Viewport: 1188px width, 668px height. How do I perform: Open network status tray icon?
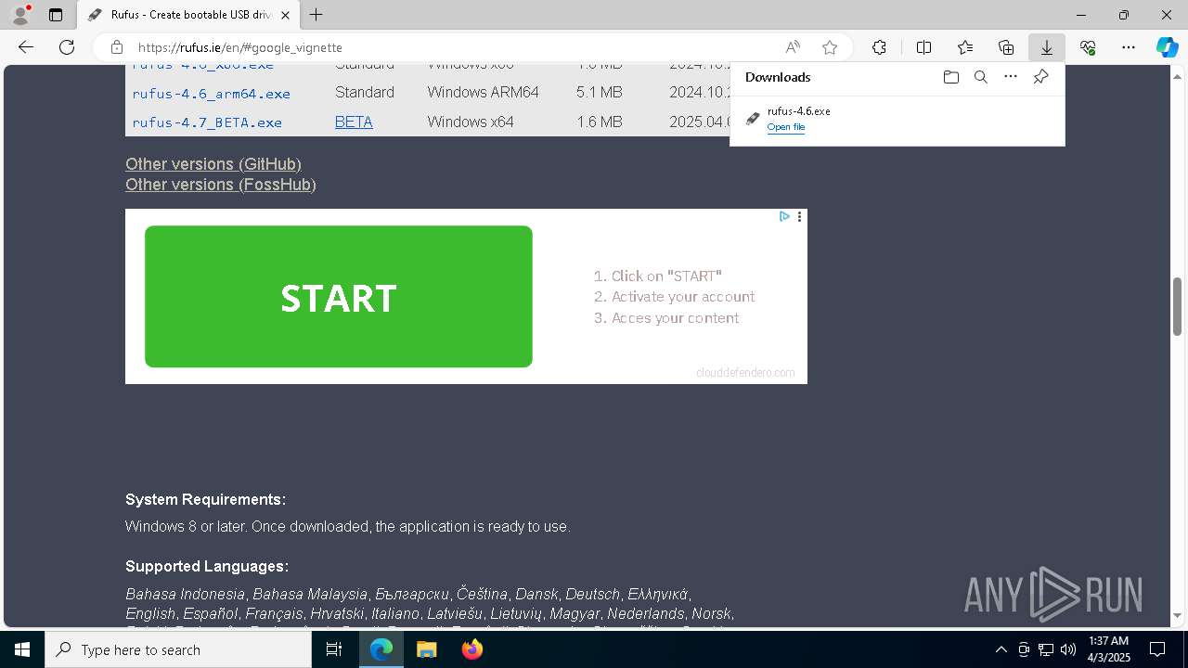pyautogui.click(x=1046, y=649)
